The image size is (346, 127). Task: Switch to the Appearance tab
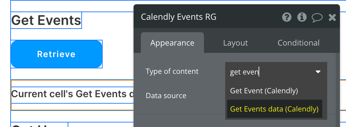[x=172, y=43]
